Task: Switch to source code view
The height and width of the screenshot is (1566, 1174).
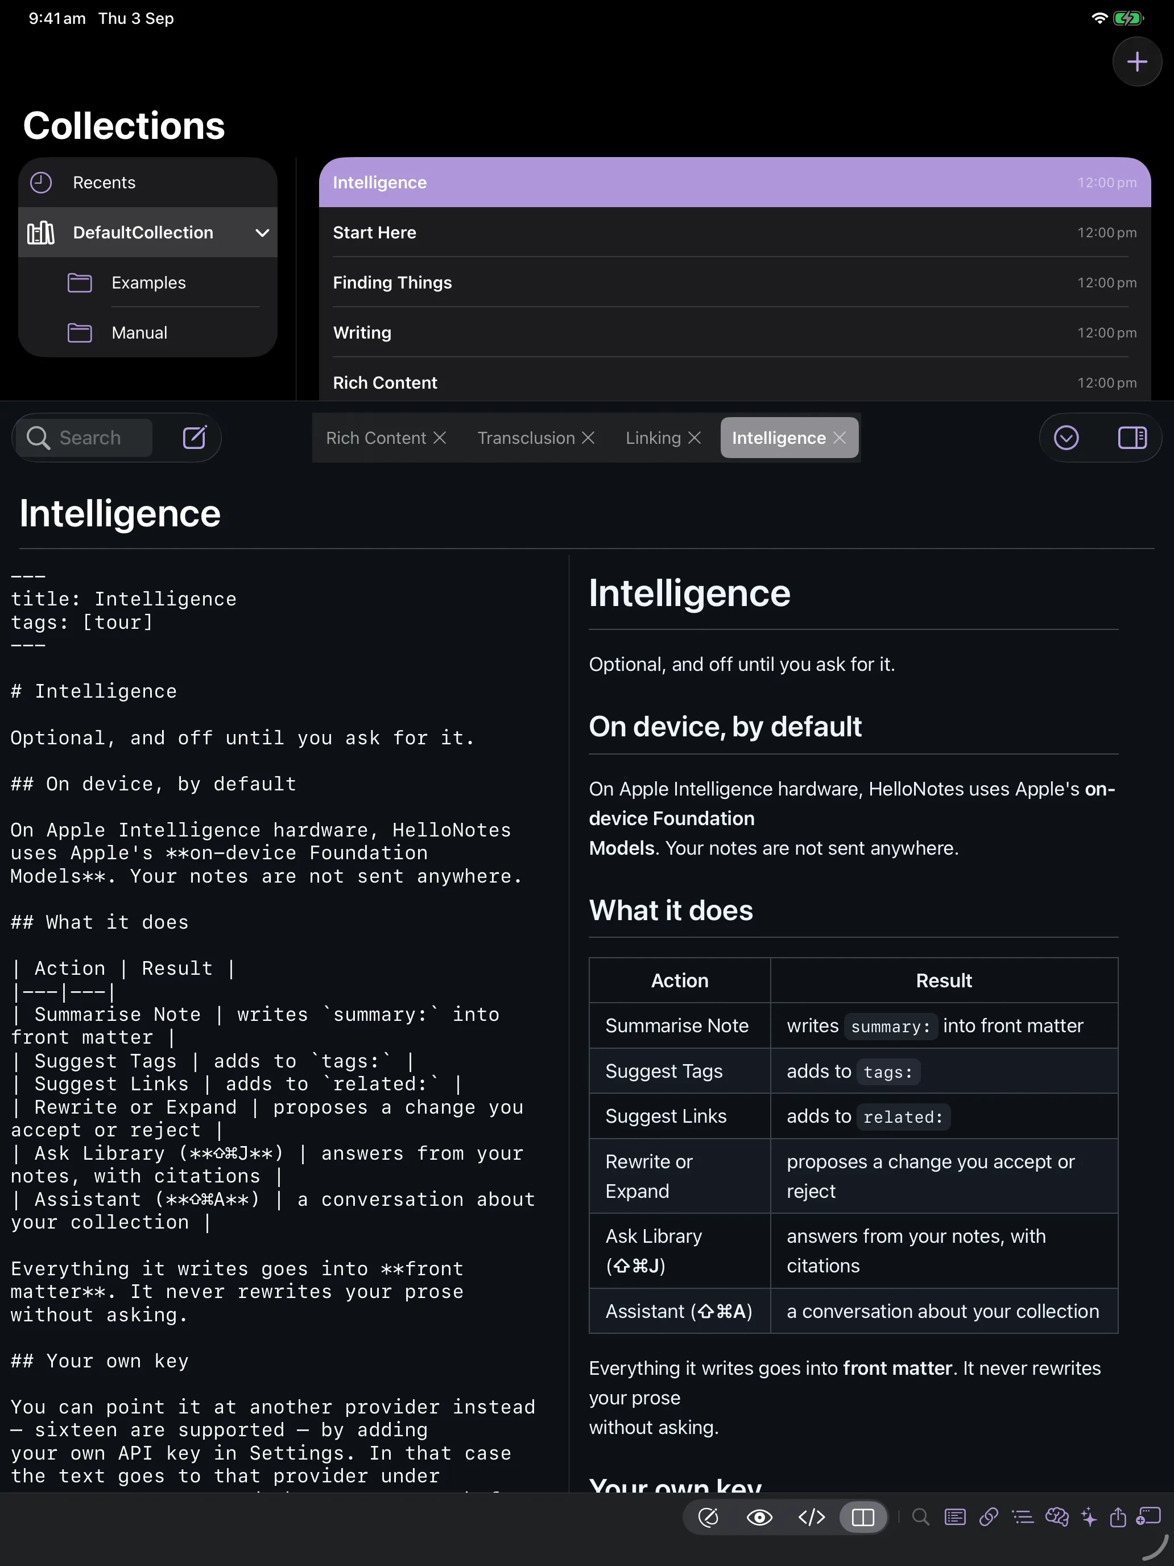Action: point(812,1516)
